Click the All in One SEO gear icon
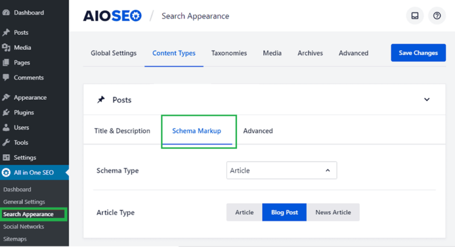 [6, 173]
